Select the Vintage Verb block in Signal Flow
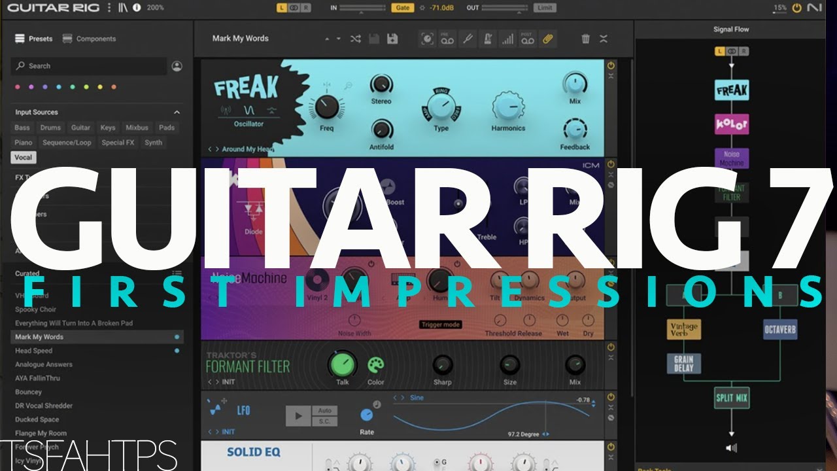 [x=684, y=328]
